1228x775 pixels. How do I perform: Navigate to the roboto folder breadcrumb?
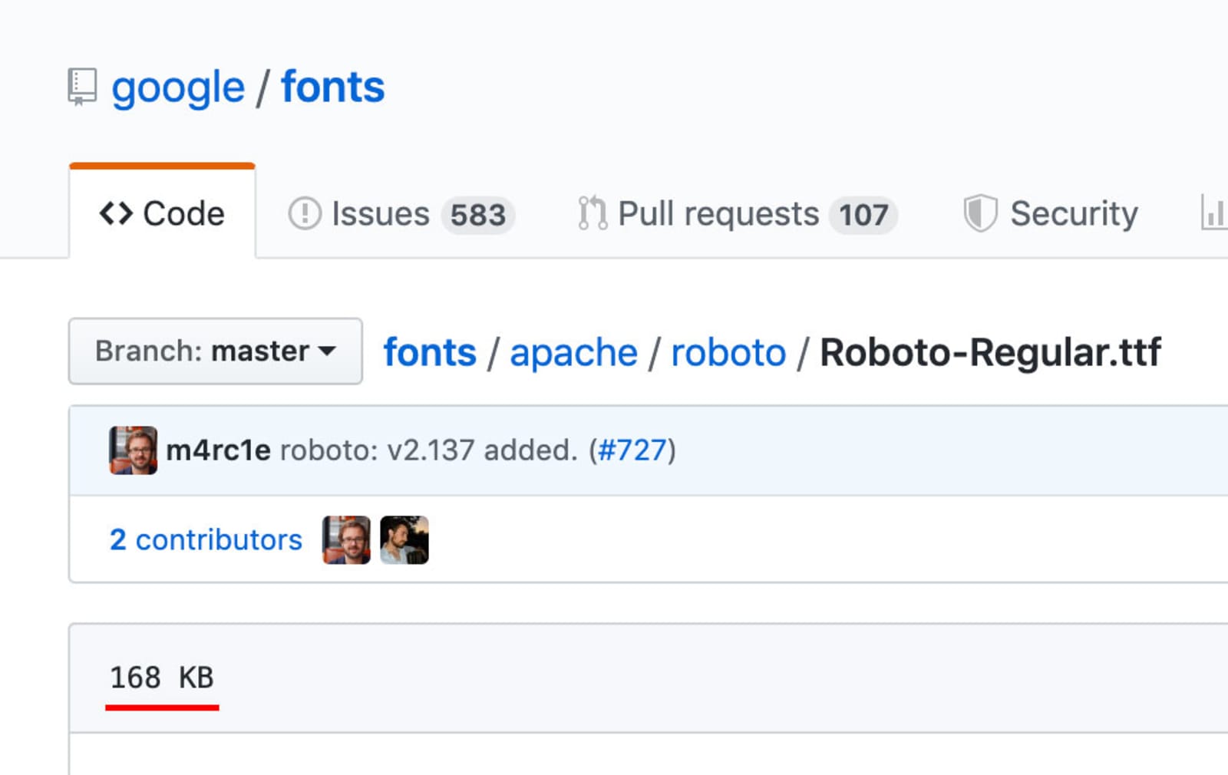tap(728, 353)
